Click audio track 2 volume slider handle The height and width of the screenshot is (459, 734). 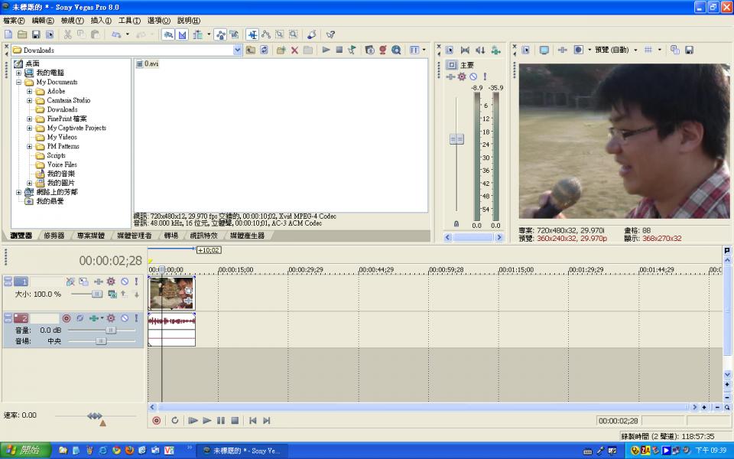click(111, 330)
